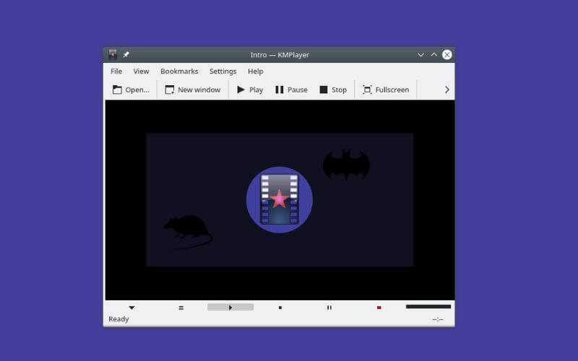Expand the toolbar overflow chevron

[x=447, y=90]
